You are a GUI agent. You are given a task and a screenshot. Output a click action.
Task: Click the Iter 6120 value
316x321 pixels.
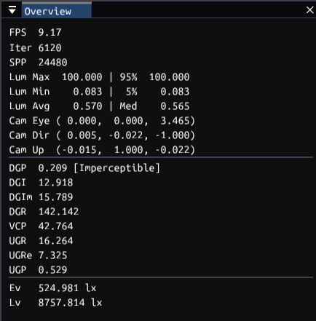pos(50,48)
